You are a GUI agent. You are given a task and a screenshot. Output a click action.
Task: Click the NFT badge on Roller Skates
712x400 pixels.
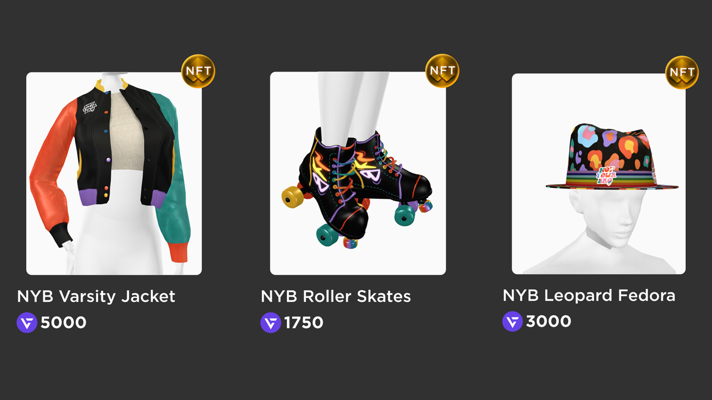[442, 71]
